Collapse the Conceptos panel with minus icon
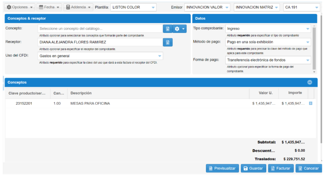324x177 pixels. point(310,83)
